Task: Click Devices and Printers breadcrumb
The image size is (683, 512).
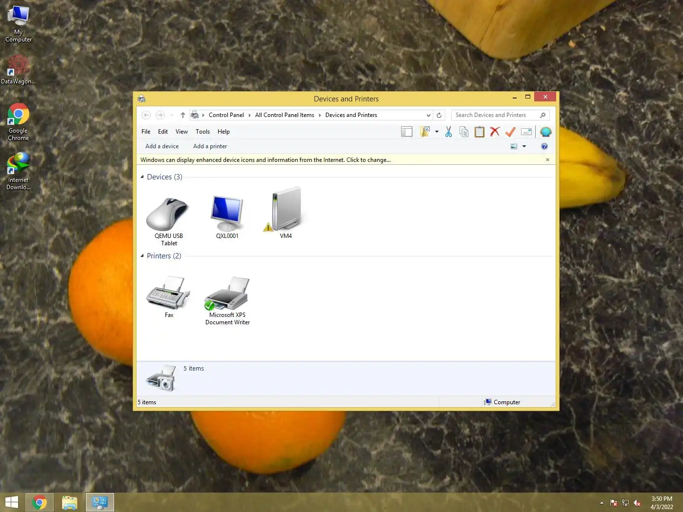Action: coord(351,115)
